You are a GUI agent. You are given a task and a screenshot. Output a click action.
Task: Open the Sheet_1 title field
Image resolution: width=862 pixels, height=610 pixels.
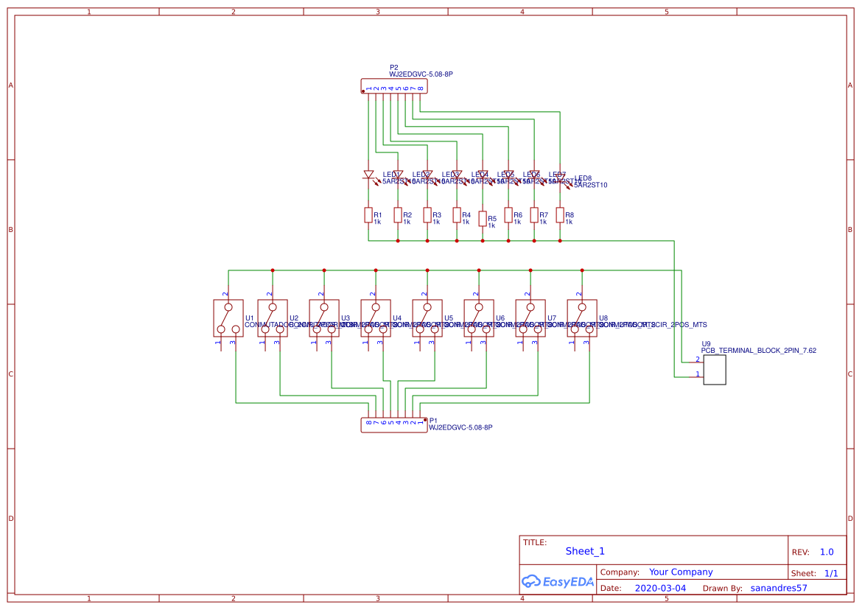point(584,550)
